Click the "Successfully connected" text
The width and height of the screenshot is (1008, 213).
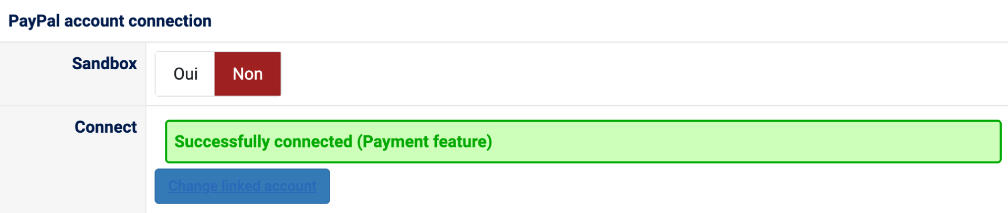pyautogui.click(x=263, y=142)
